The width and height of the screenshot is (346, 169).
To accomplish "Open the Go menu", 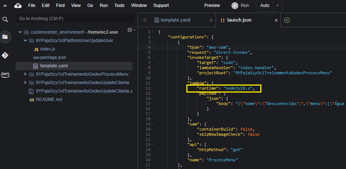I will click(x=90, y=5).
